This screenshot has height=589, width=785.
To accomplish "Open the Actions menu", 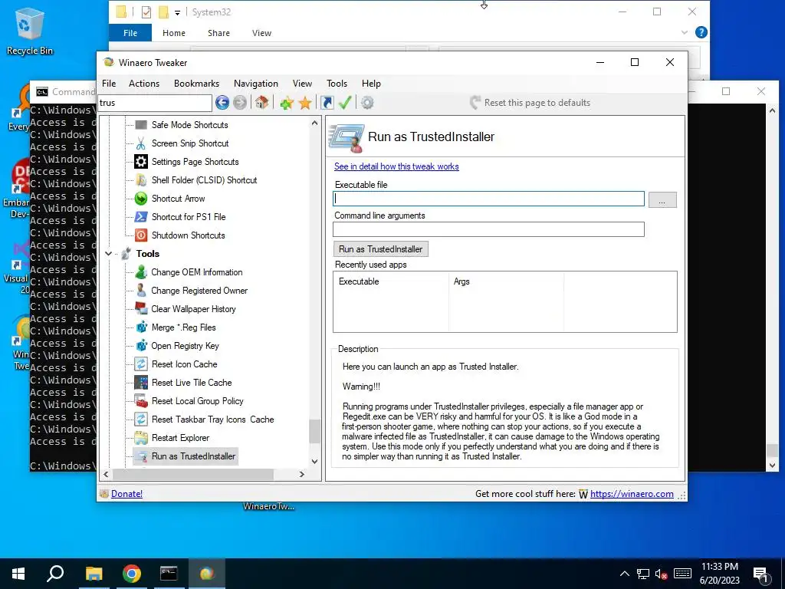I will [x=143, y=84].
